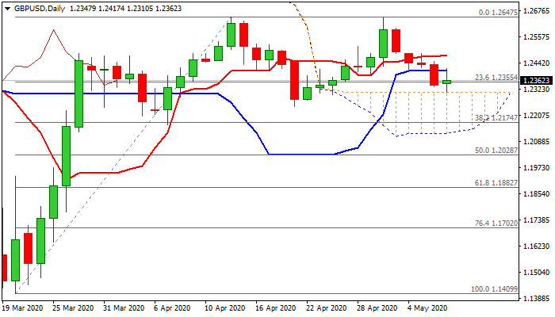Select the latest small green candle at chart's right edge
The width and height of the screenshot is (555, 317).
point(447,82)
